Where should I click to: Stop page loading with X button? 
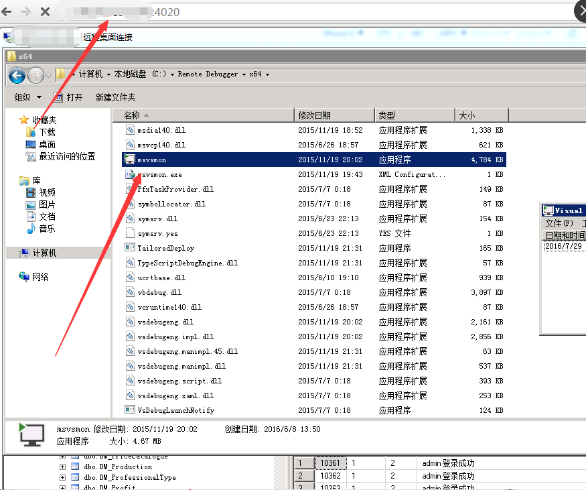[45, 12]
